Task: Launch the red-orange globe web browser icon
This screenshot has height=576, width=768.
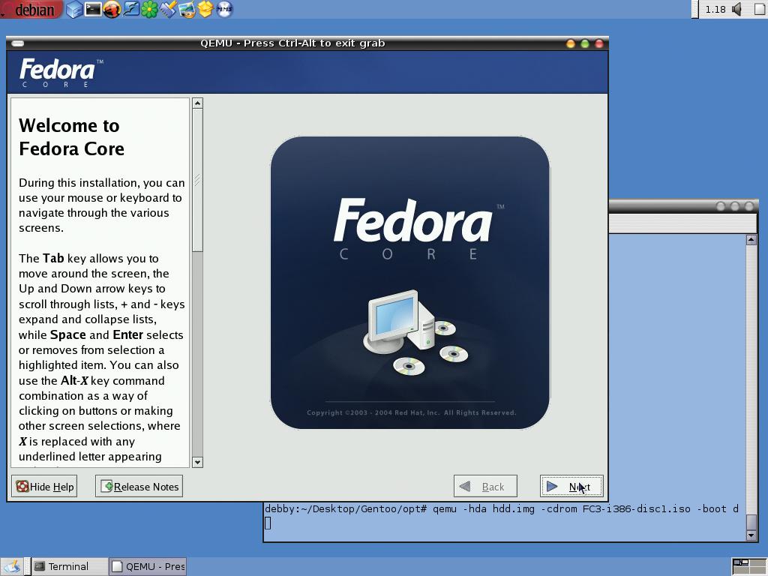Action: point(112,9)
